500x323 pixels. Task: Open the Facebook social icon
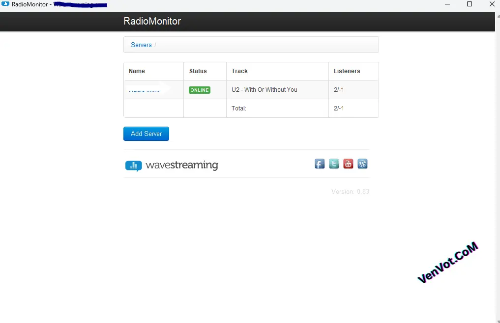[x=320, y=164]
